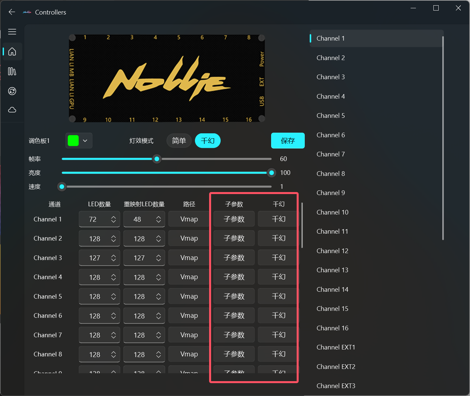Open 子参数 for Channel 2
This screenshot has width=470, height=396.
(234, 238)
